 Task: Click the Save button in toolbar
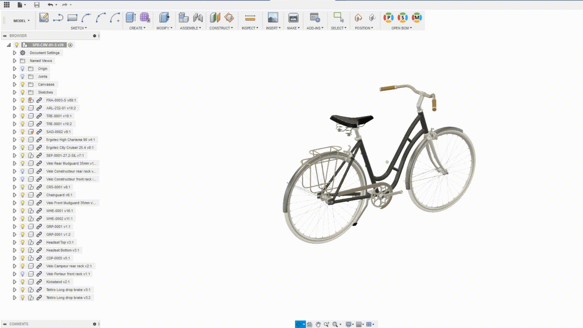tap(36, 5)
